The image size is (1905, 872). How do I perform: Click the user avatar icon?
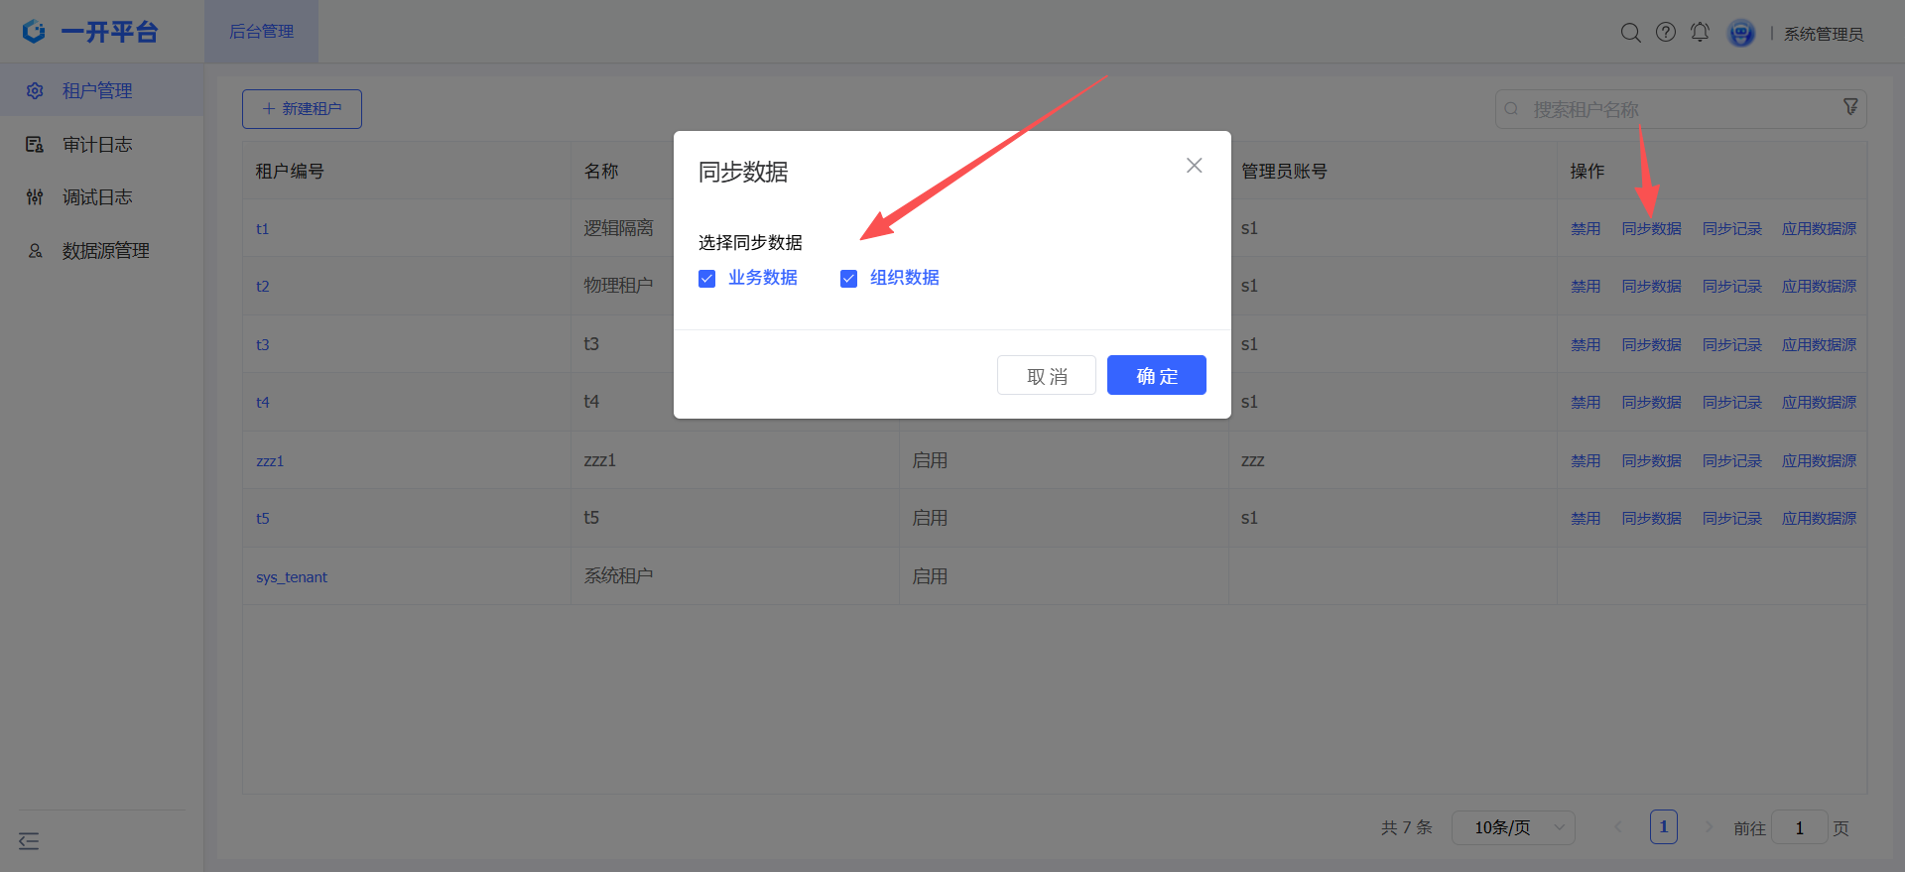pos(1741,33)
